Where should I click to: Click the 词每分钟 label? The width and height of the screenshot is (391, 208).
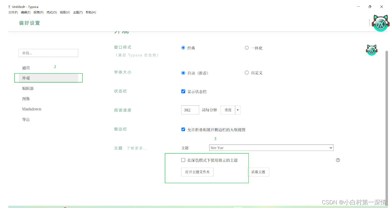(210, 110)
